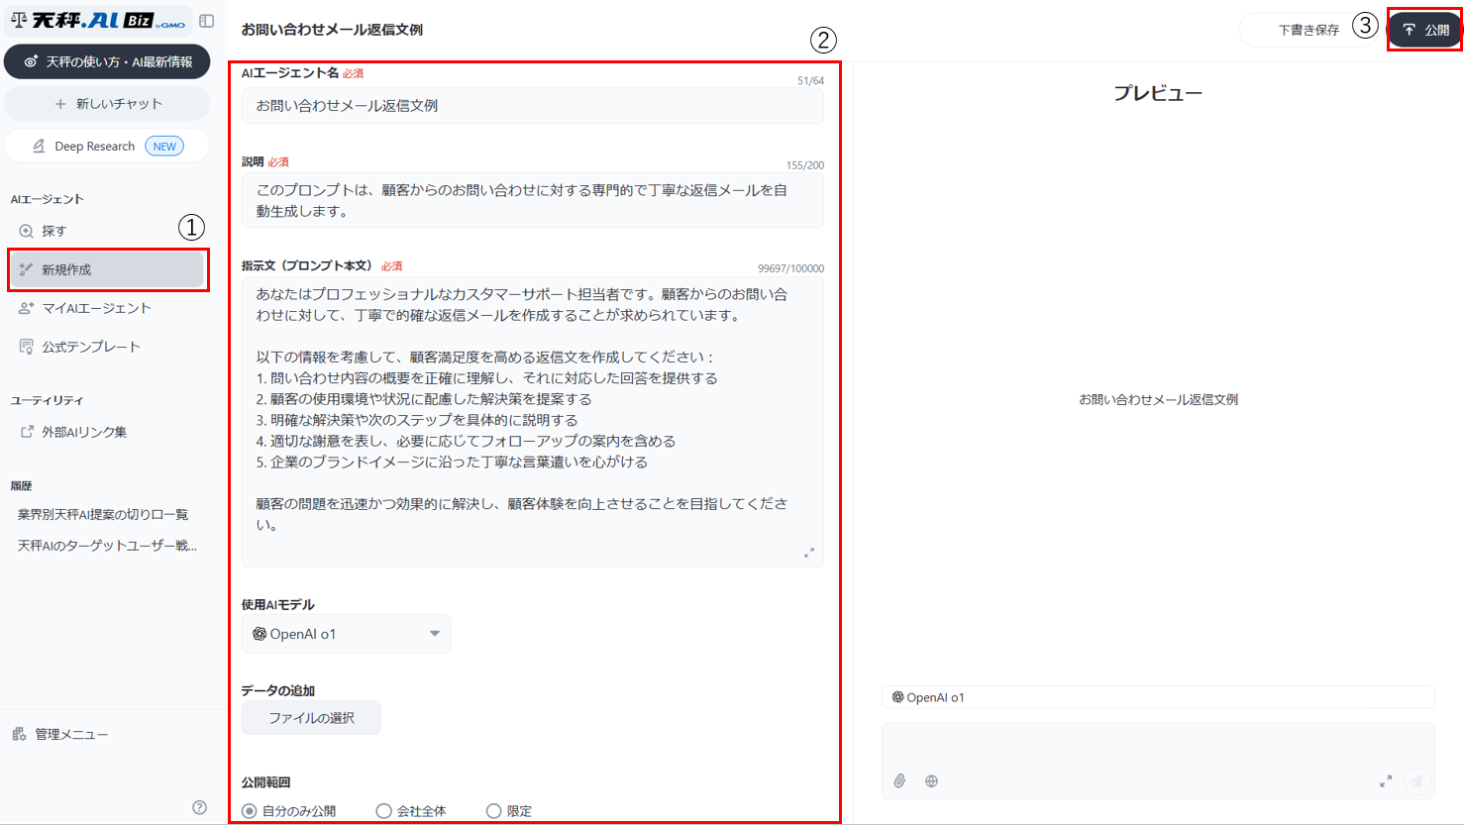This screenshot has width=1464, height=825.
Task: Expand the preview chat input box
Action: click(x=1385, y=780)
